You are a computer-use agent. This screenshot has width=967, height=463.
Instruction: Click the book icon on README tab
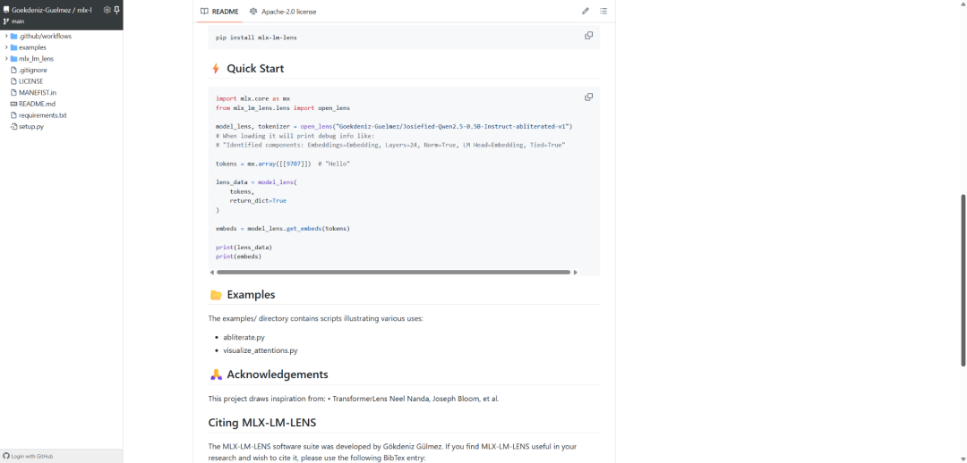click(x=204, y=11)
